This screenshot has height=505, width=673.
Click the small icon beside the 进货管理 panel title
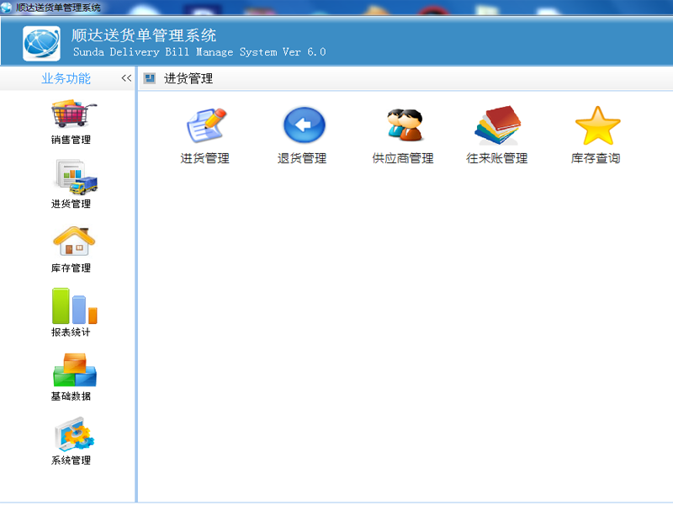[x=150, y=78]
